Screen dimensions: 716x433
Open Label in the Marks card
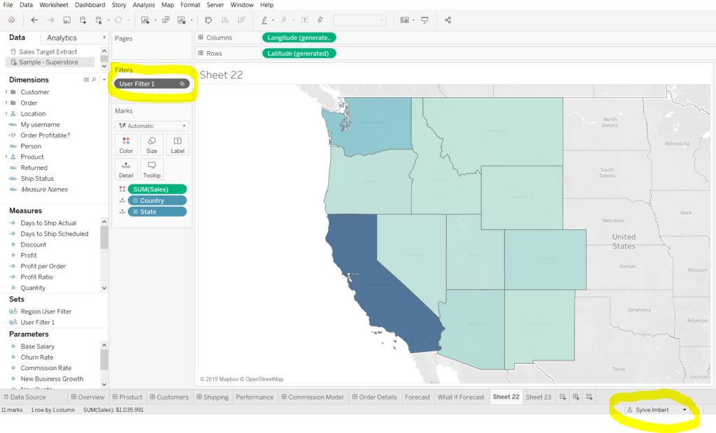(x=178, y=145)
